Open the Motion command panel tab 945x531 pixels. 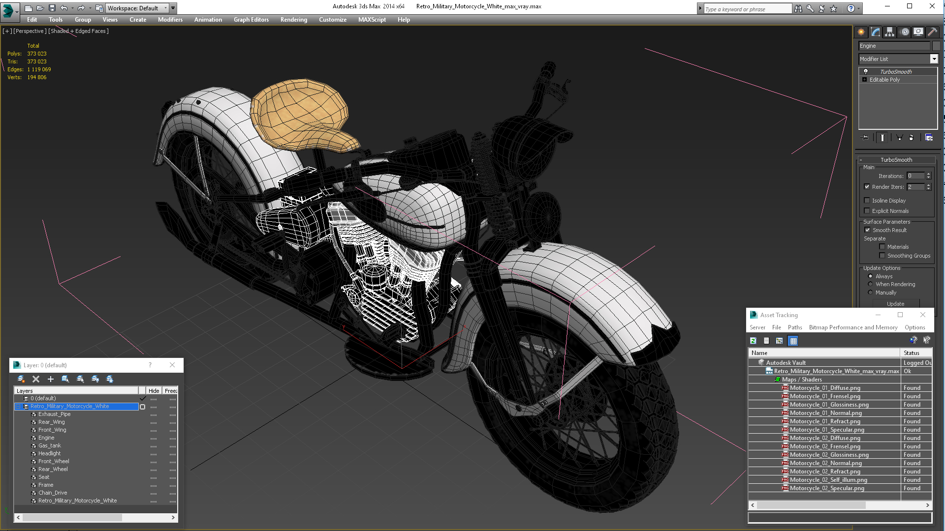[904, 32]
